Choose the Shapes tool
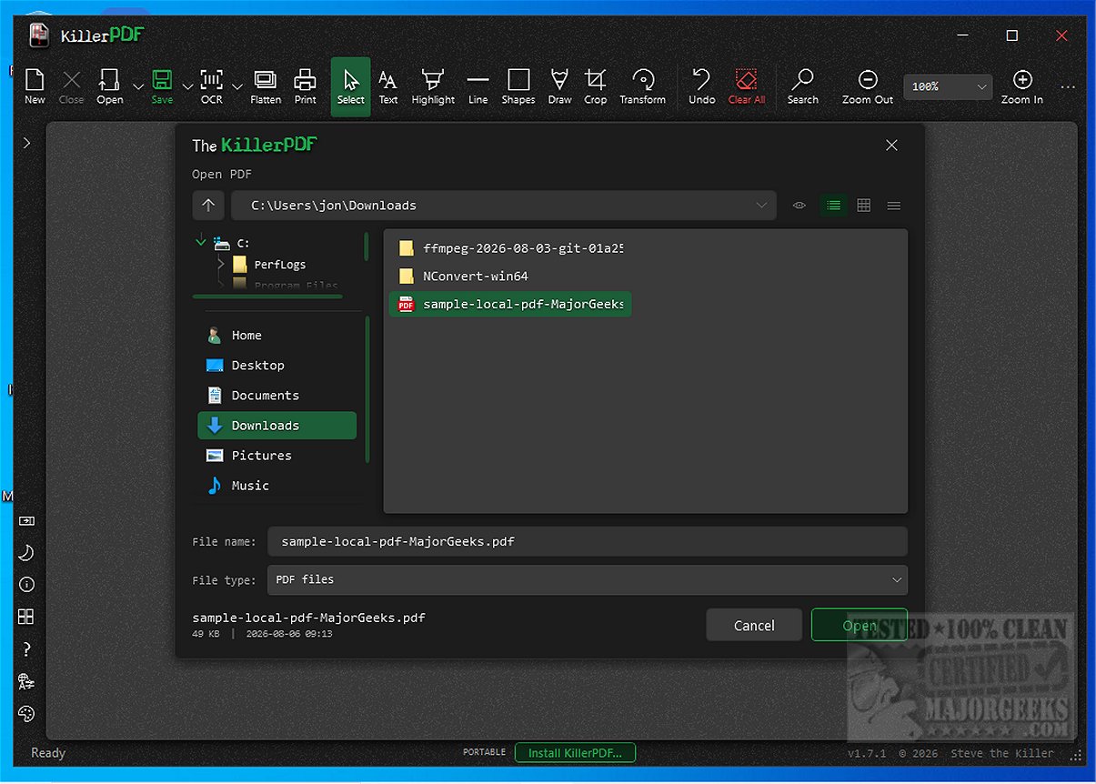This screenshot has height=784, width=1096. 518,86
